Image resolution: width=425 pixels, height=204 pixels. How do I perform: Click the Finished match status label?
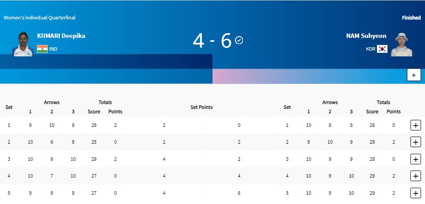(x=411, y=18)
